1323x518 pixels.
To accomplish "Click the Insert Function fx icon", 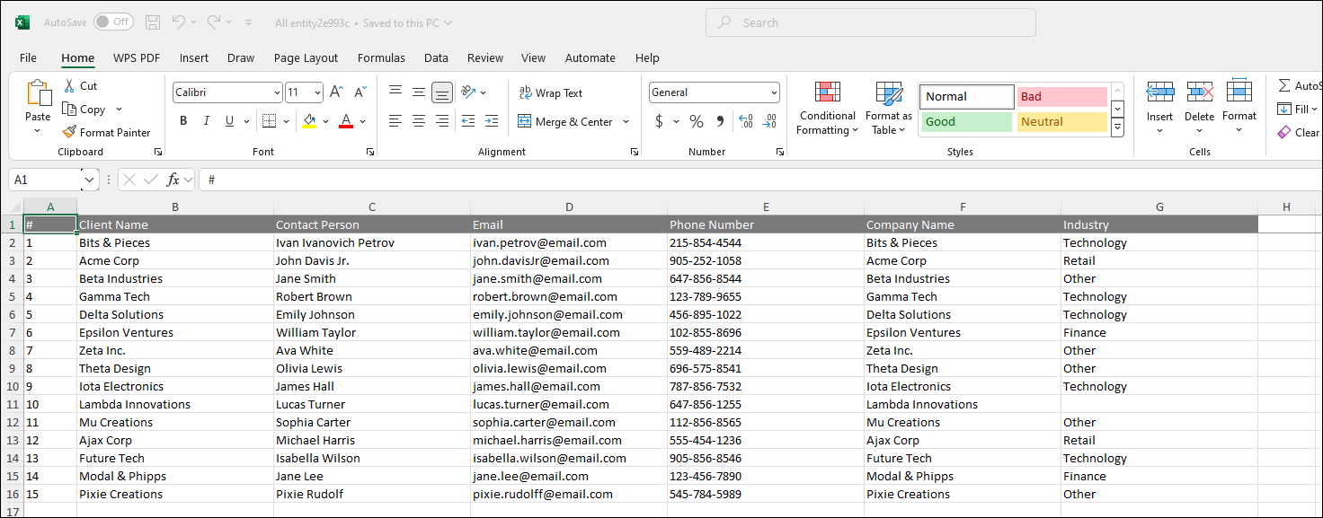I will click(173, 180).
